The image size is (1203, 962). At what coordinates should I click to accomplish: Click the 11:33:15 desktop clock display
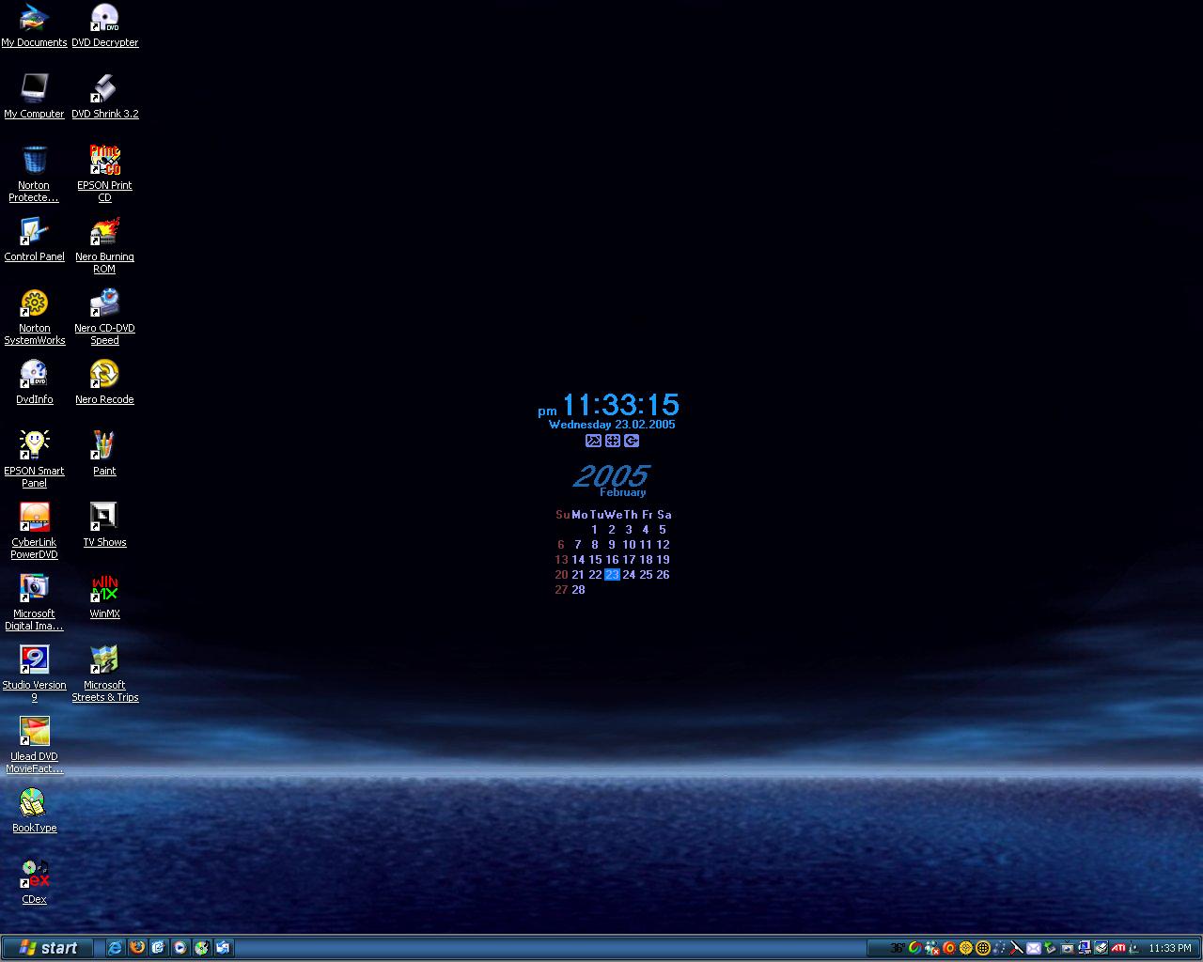click(x=620, y=405)
